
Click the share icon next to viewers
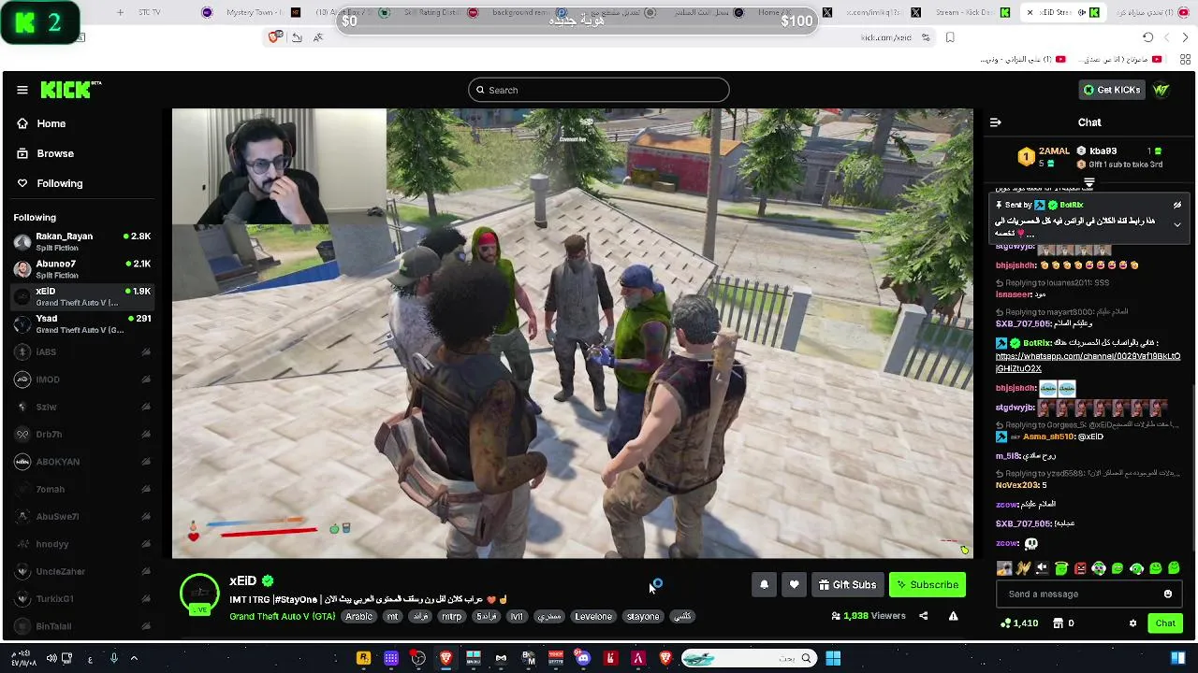923,616
